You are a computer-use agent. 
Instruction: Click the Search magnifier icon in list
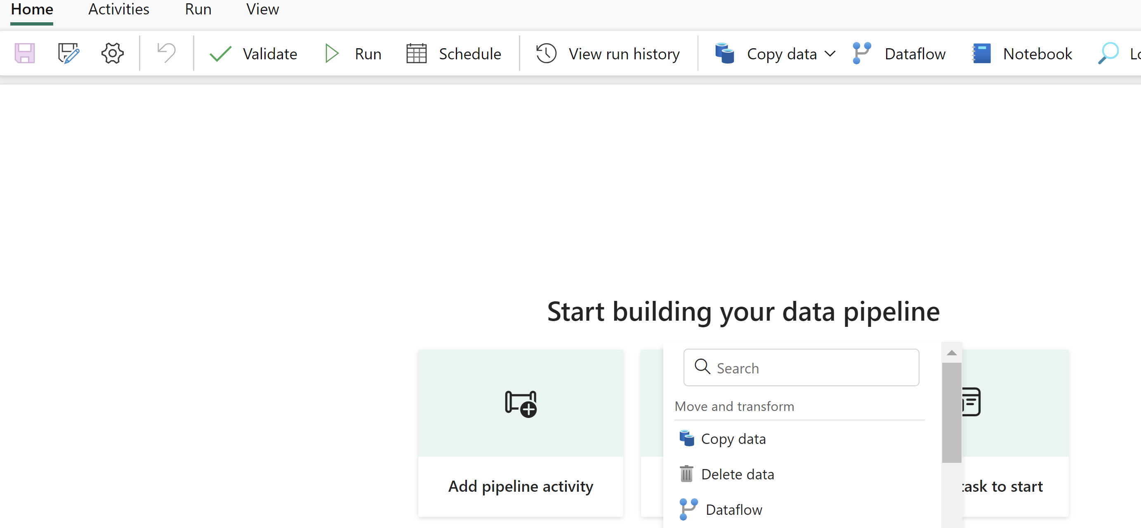[x=702, y=366]
